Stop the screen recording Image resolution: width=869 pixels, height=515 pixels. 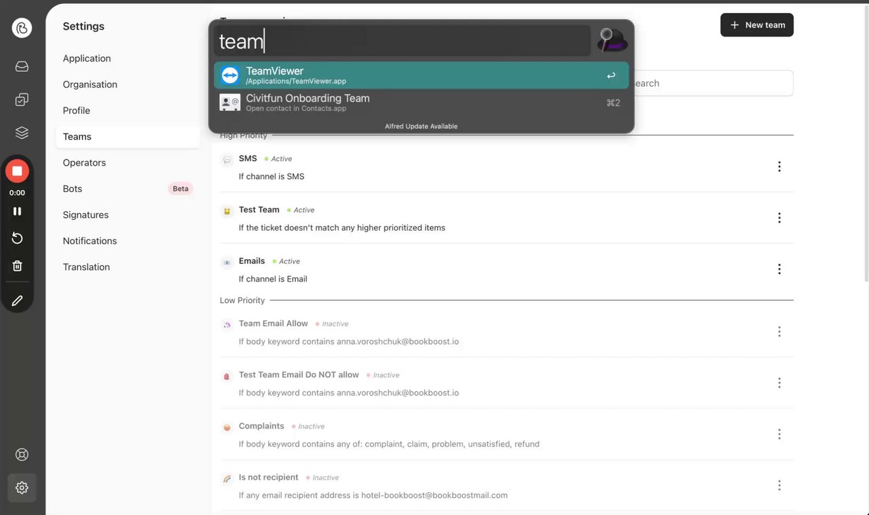pyautogui.click(x=17, y=171)
